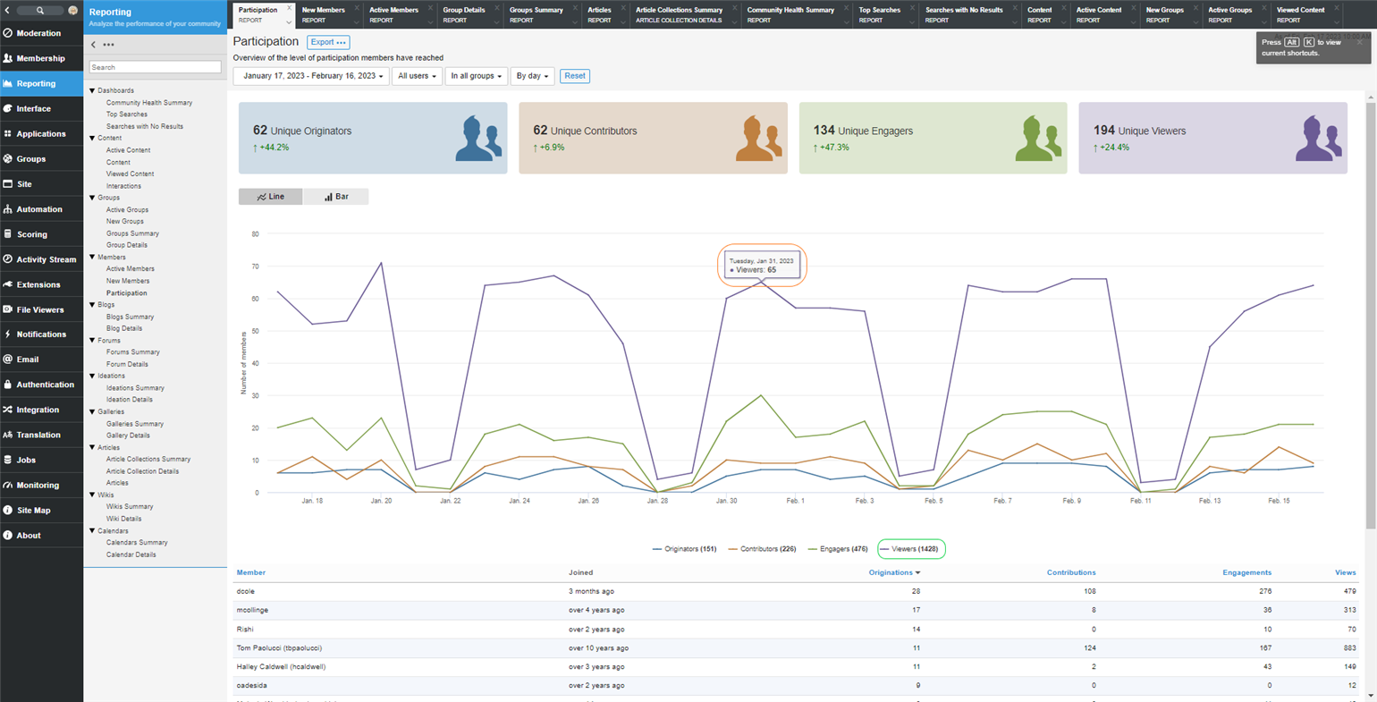Close the Participation report tab
The width and height of the screenshot is (1377, 702).
(289, 9)
